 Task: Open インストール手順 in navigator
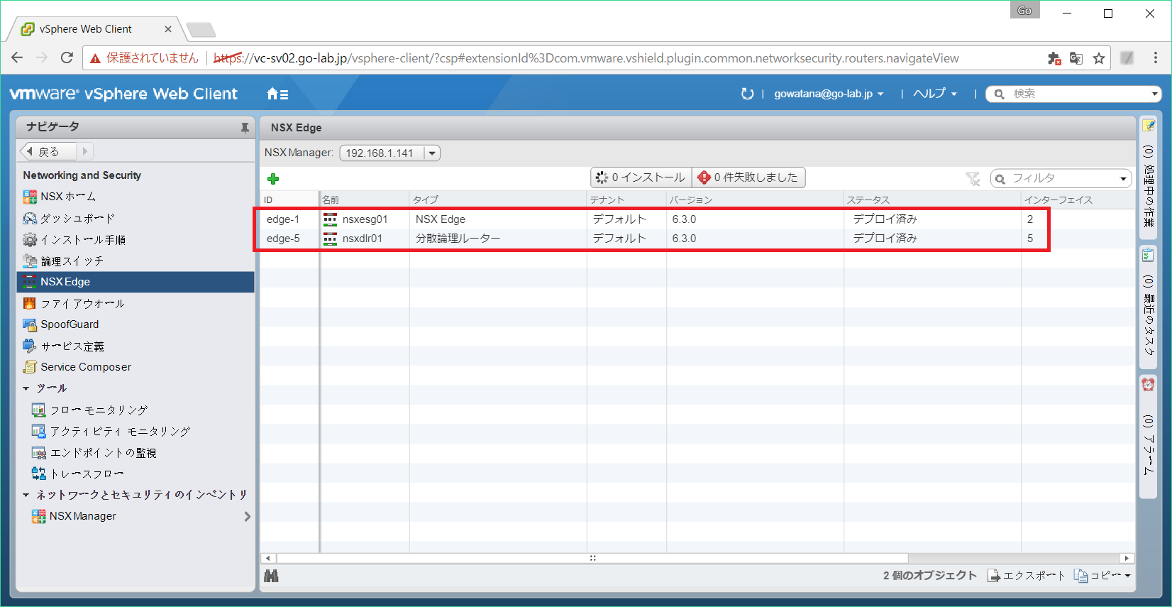pos(74,240)
